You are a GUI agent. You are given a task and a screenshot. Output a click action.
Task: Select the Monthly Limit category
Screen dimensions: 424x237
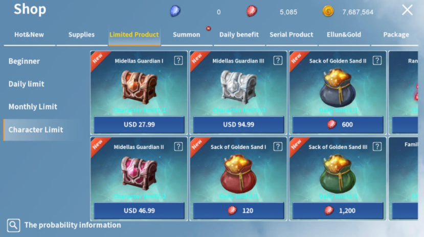[33, 106]
